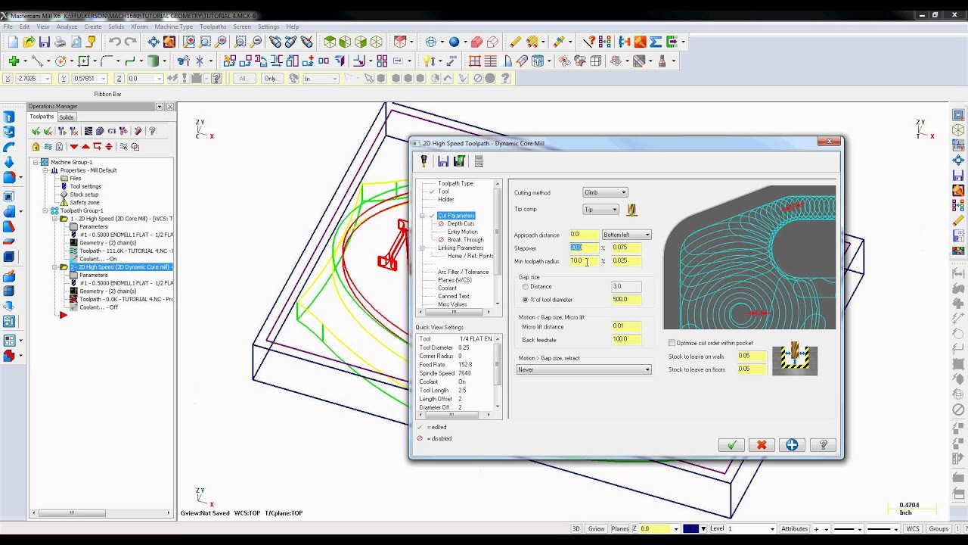Click the blue plus apply button
Viewport: 968px width, 545px height.
coord(792,445)
